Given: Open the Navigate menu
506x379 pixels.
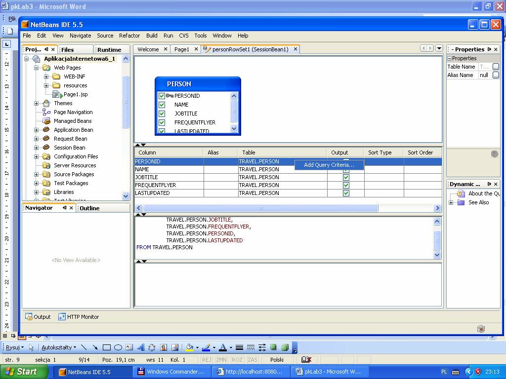Looking at the screenshot, I should tap(81, 36).
